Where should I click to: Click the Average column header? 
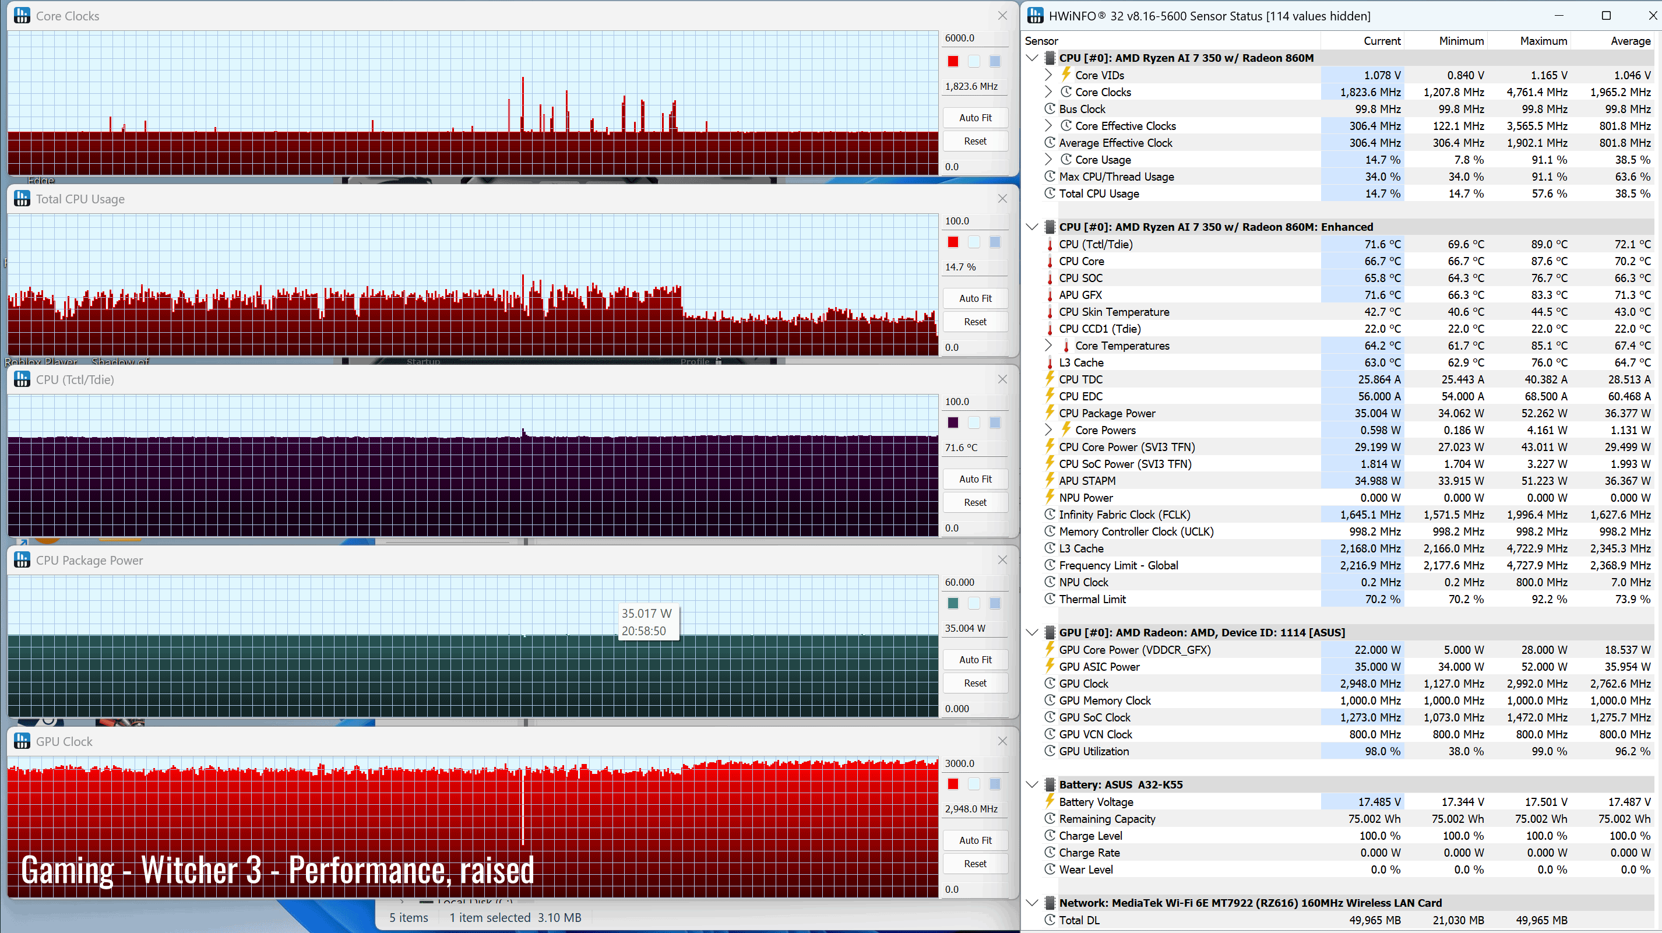pos(1631,41)
